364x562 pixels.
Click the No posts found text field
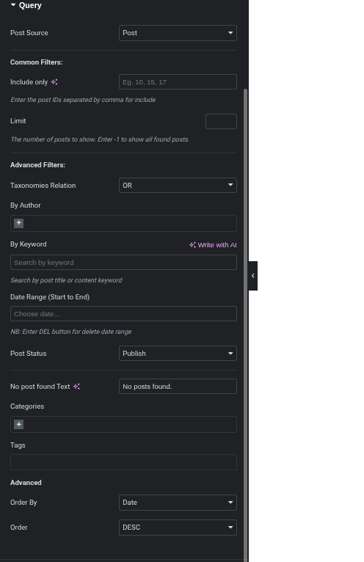click(x=178, y=387)
